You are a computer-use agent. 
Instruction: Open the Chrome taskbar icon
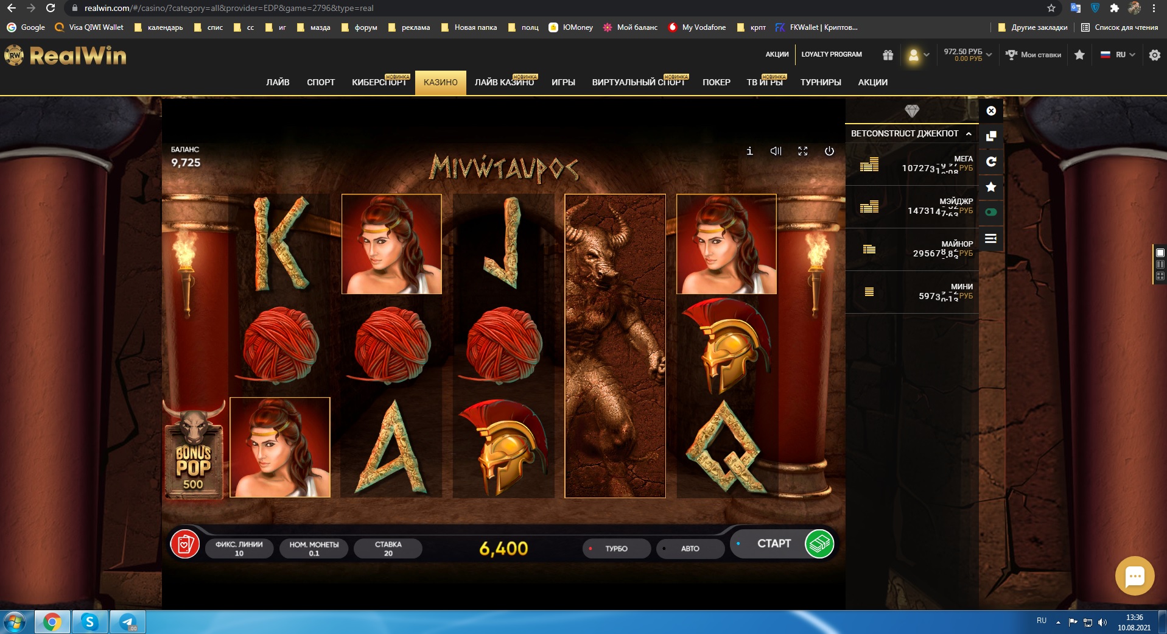pos(52,622)
